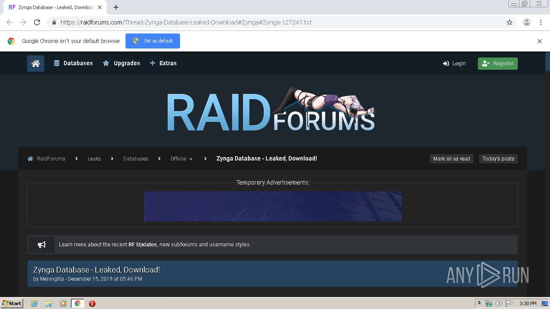The height and width of the screenshot is (309, 550).
Task: Dismiss the default browser notification
Action: (x=540, y=41)
